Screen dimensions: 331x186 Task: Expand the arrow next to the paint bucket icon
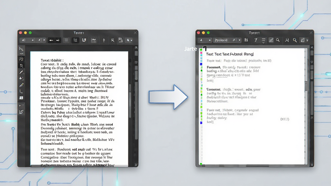point(132,40)
